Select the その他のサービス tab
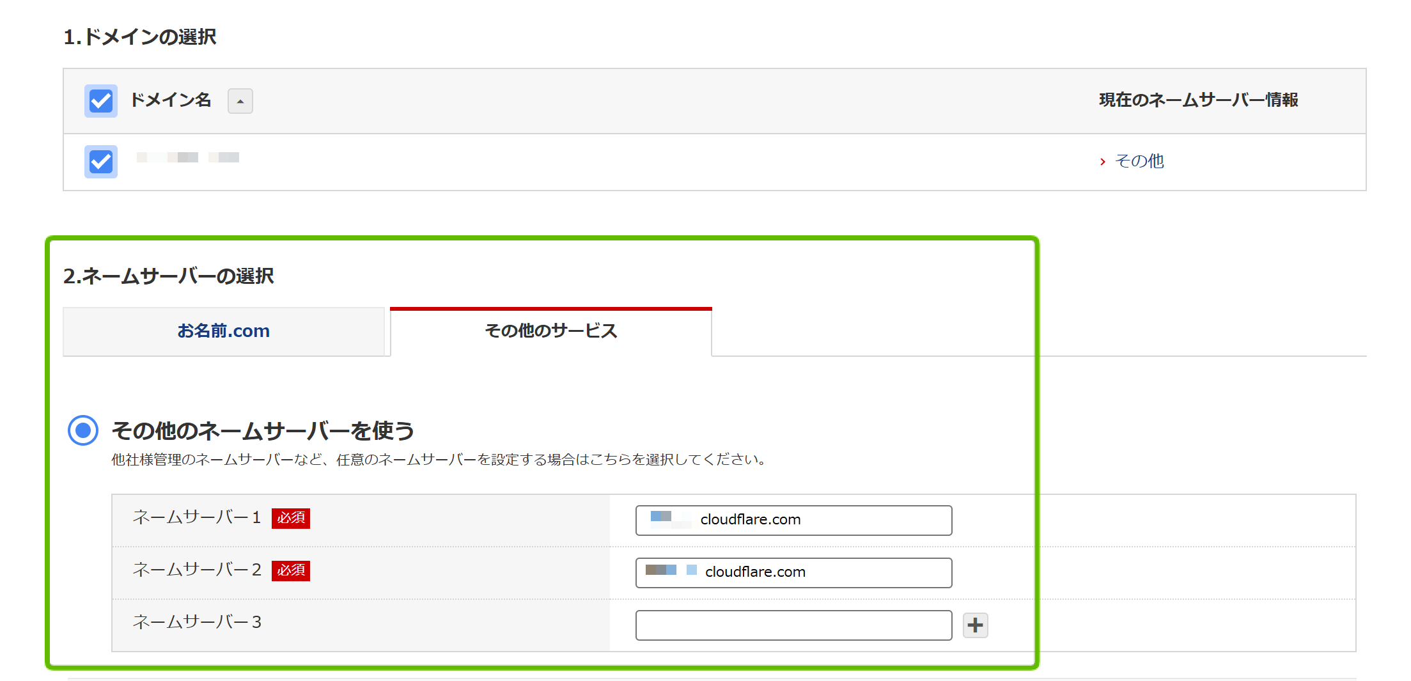This screenshot has width=1411, height=681. click(x=550, y=331)
